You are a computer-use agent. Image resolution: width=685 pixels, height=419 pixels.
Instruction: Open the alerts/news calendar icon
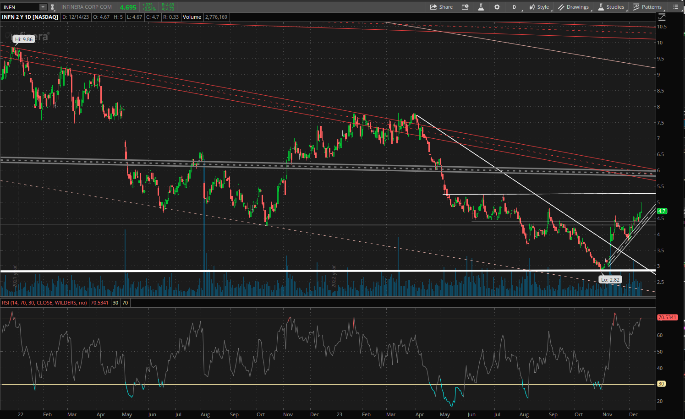(465, 7)
